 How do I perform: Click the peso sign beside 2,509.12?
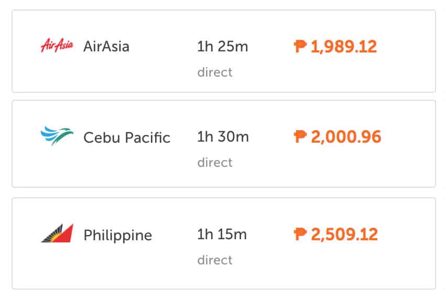pyautogui.click(x=300, y=234)
